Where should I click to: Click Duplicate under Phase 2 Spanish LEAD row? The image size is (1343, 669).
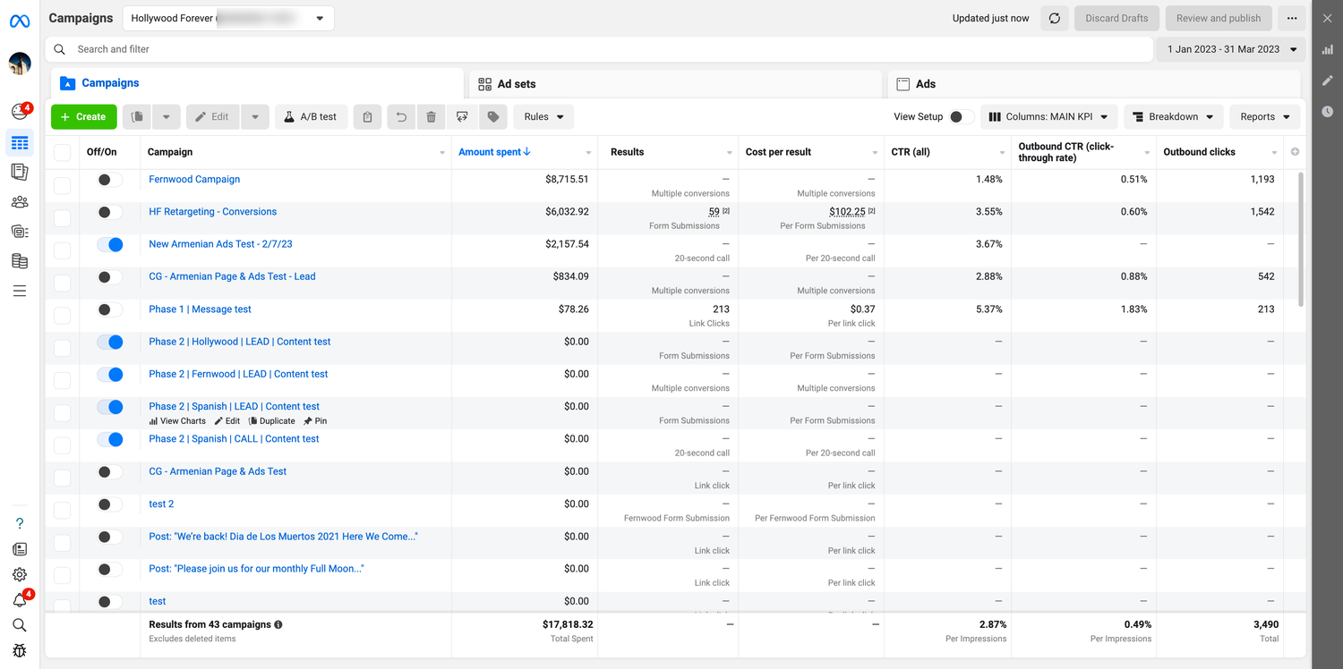[271, 421]
